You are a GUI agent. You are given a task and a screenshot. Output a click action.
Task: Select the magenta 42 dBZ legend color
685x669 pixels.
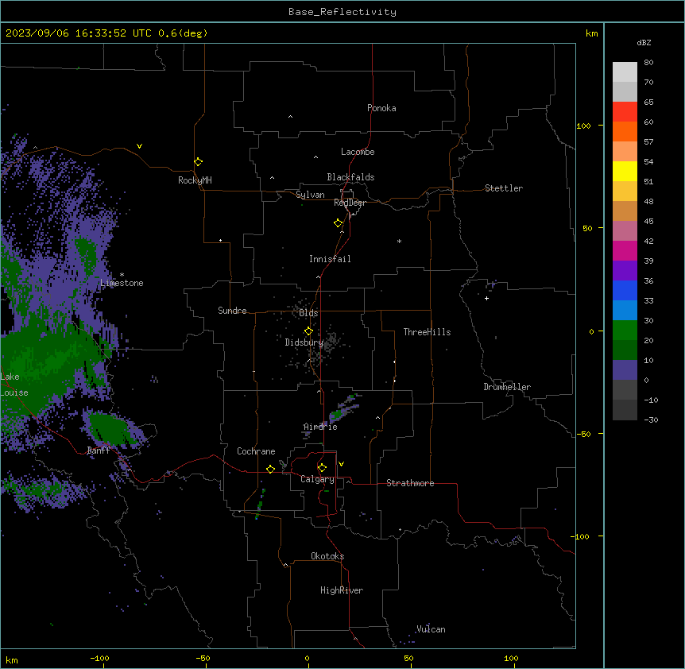pyautogui.click(x=625, y=250)
